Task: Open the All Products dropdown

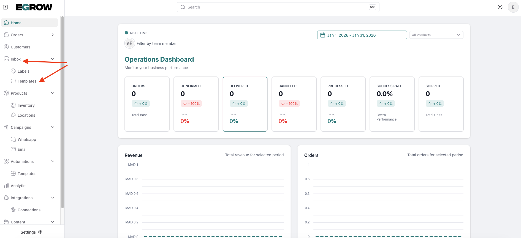Action: (436, 35)
